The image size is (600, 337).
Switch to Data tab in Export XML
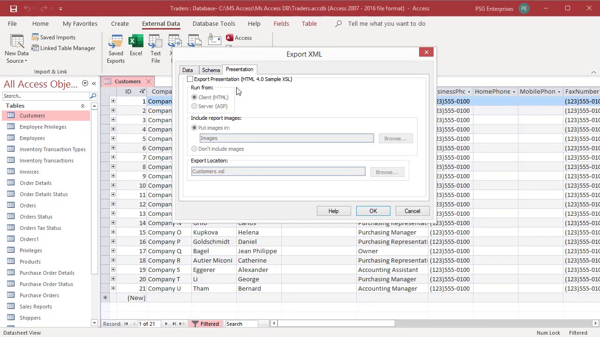click(x=187, y=70)
